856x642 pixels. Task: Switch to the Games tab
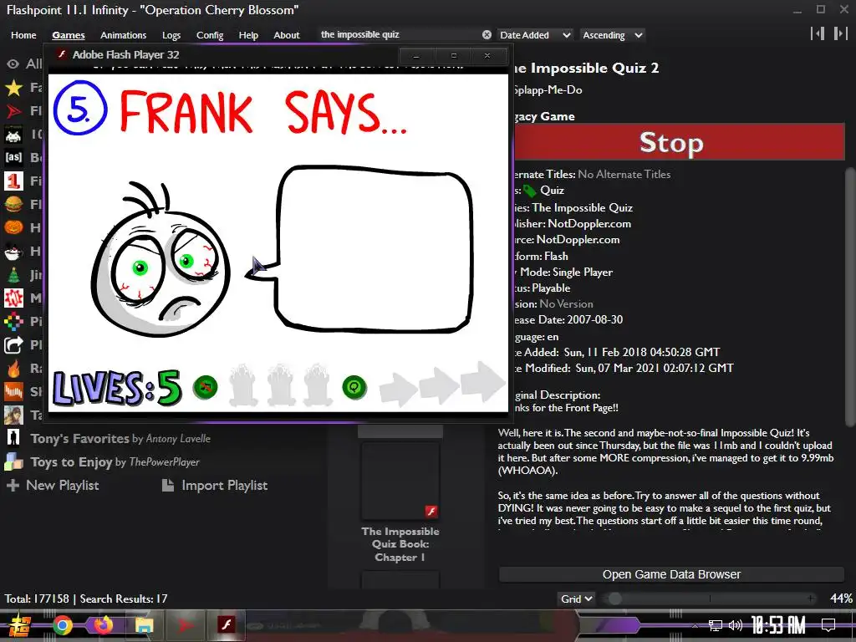(x=69, y=35)
